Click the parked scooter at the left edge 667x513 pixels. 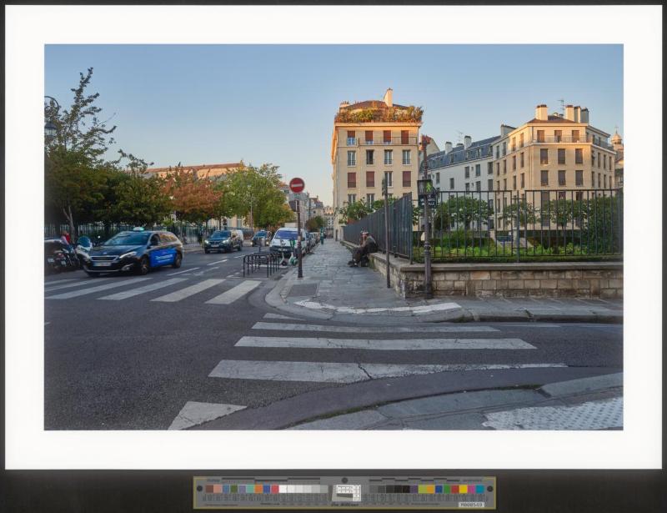[58, 255]
